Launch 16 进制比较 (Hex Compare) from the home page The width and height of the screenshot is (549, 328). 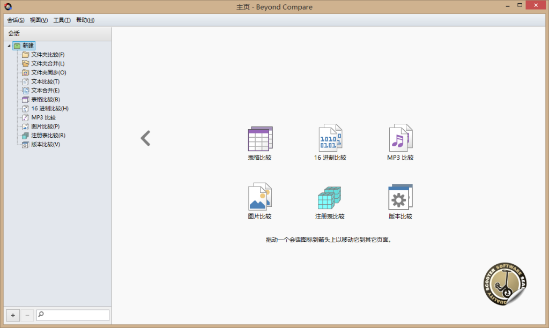click(330, 138)
